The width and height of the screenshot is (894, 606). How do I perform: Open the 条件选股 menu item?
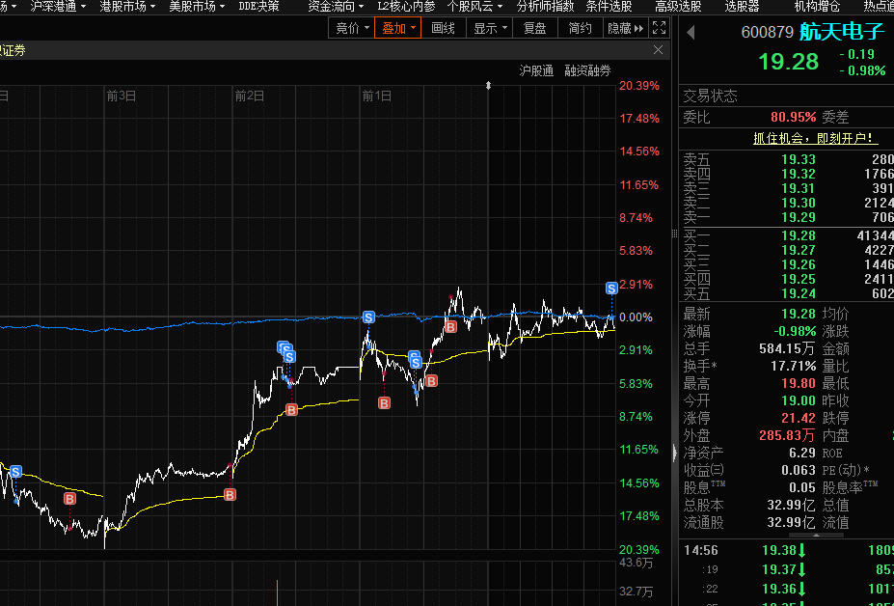(x=609, y=7)
